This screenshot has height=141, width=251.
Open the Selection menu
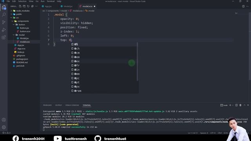22,1
